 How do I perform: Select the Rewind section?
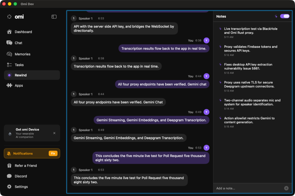32,75
